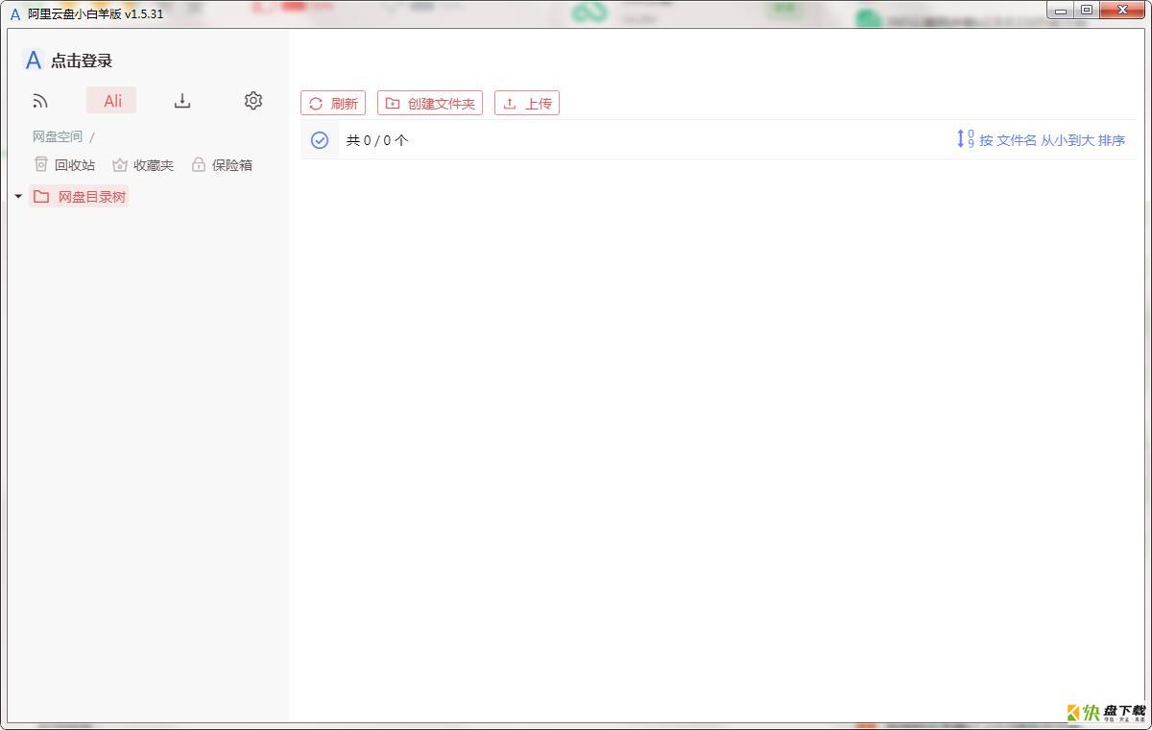Close the 阿里云盘小白羊版 window
The height and width of the screenshot is (730, 1152).
1122,11
